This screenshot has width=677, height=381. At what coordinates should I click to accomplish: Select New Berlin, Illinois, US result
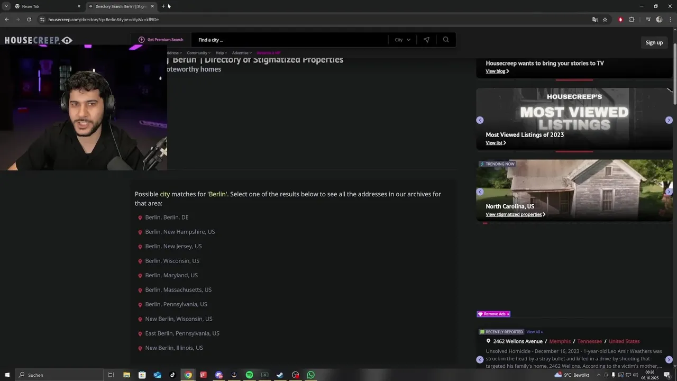[174, 348]
